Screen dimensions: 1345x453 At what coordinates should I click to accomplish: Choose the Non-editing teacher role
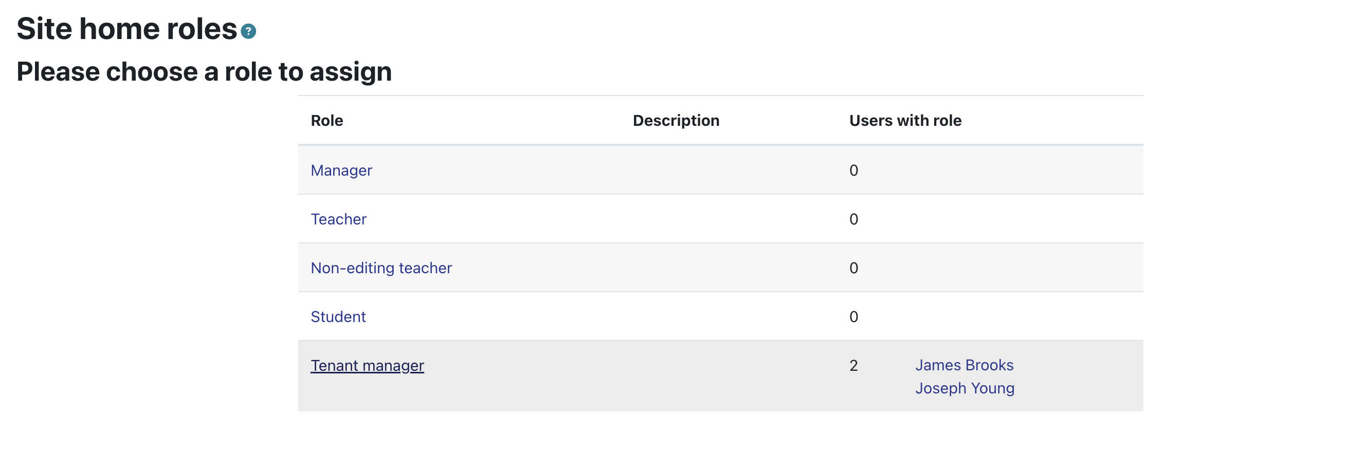tap(381, 268)
